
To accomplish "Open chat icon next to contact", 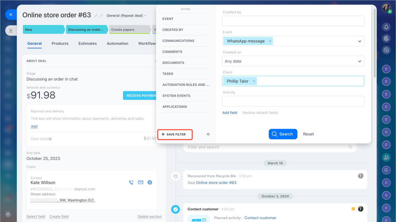I will click(150, 182).
